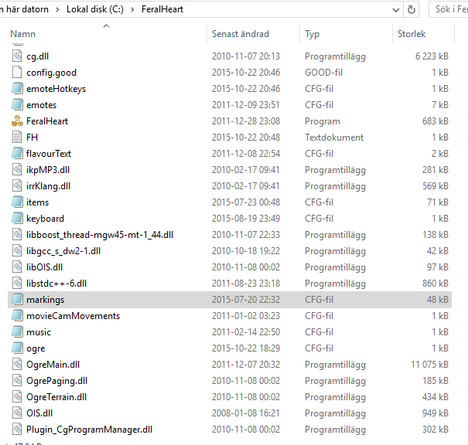Sort by the Typ column header

pos(312,34)
